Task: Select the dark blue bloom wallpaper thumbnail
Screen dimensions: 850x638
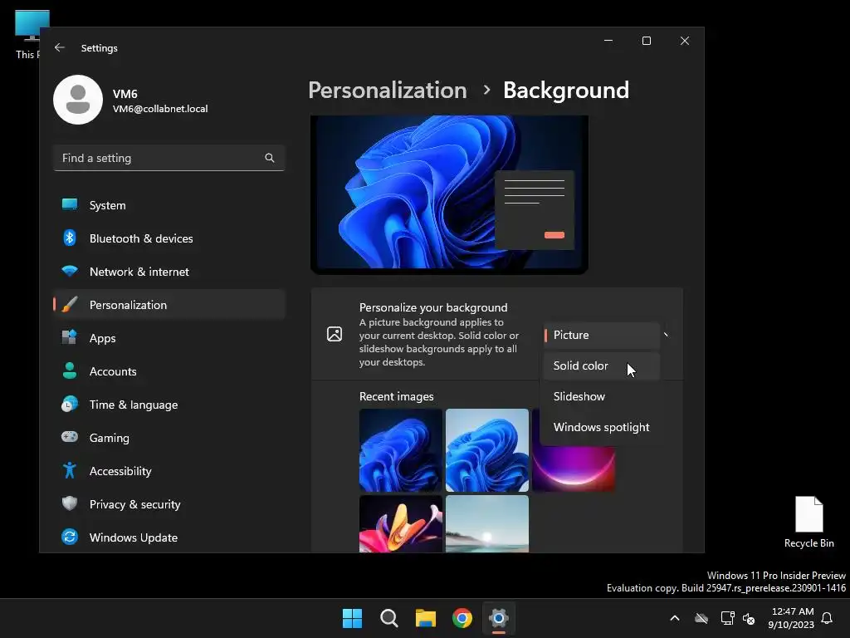Action: click(x=401, y=450)
